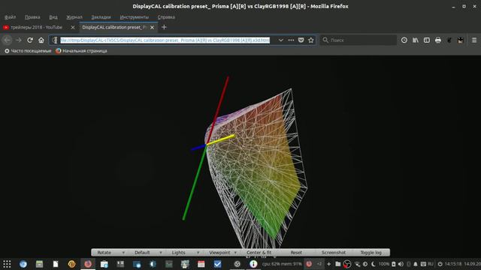Open the Инструменты menu

tap(135, 17)
